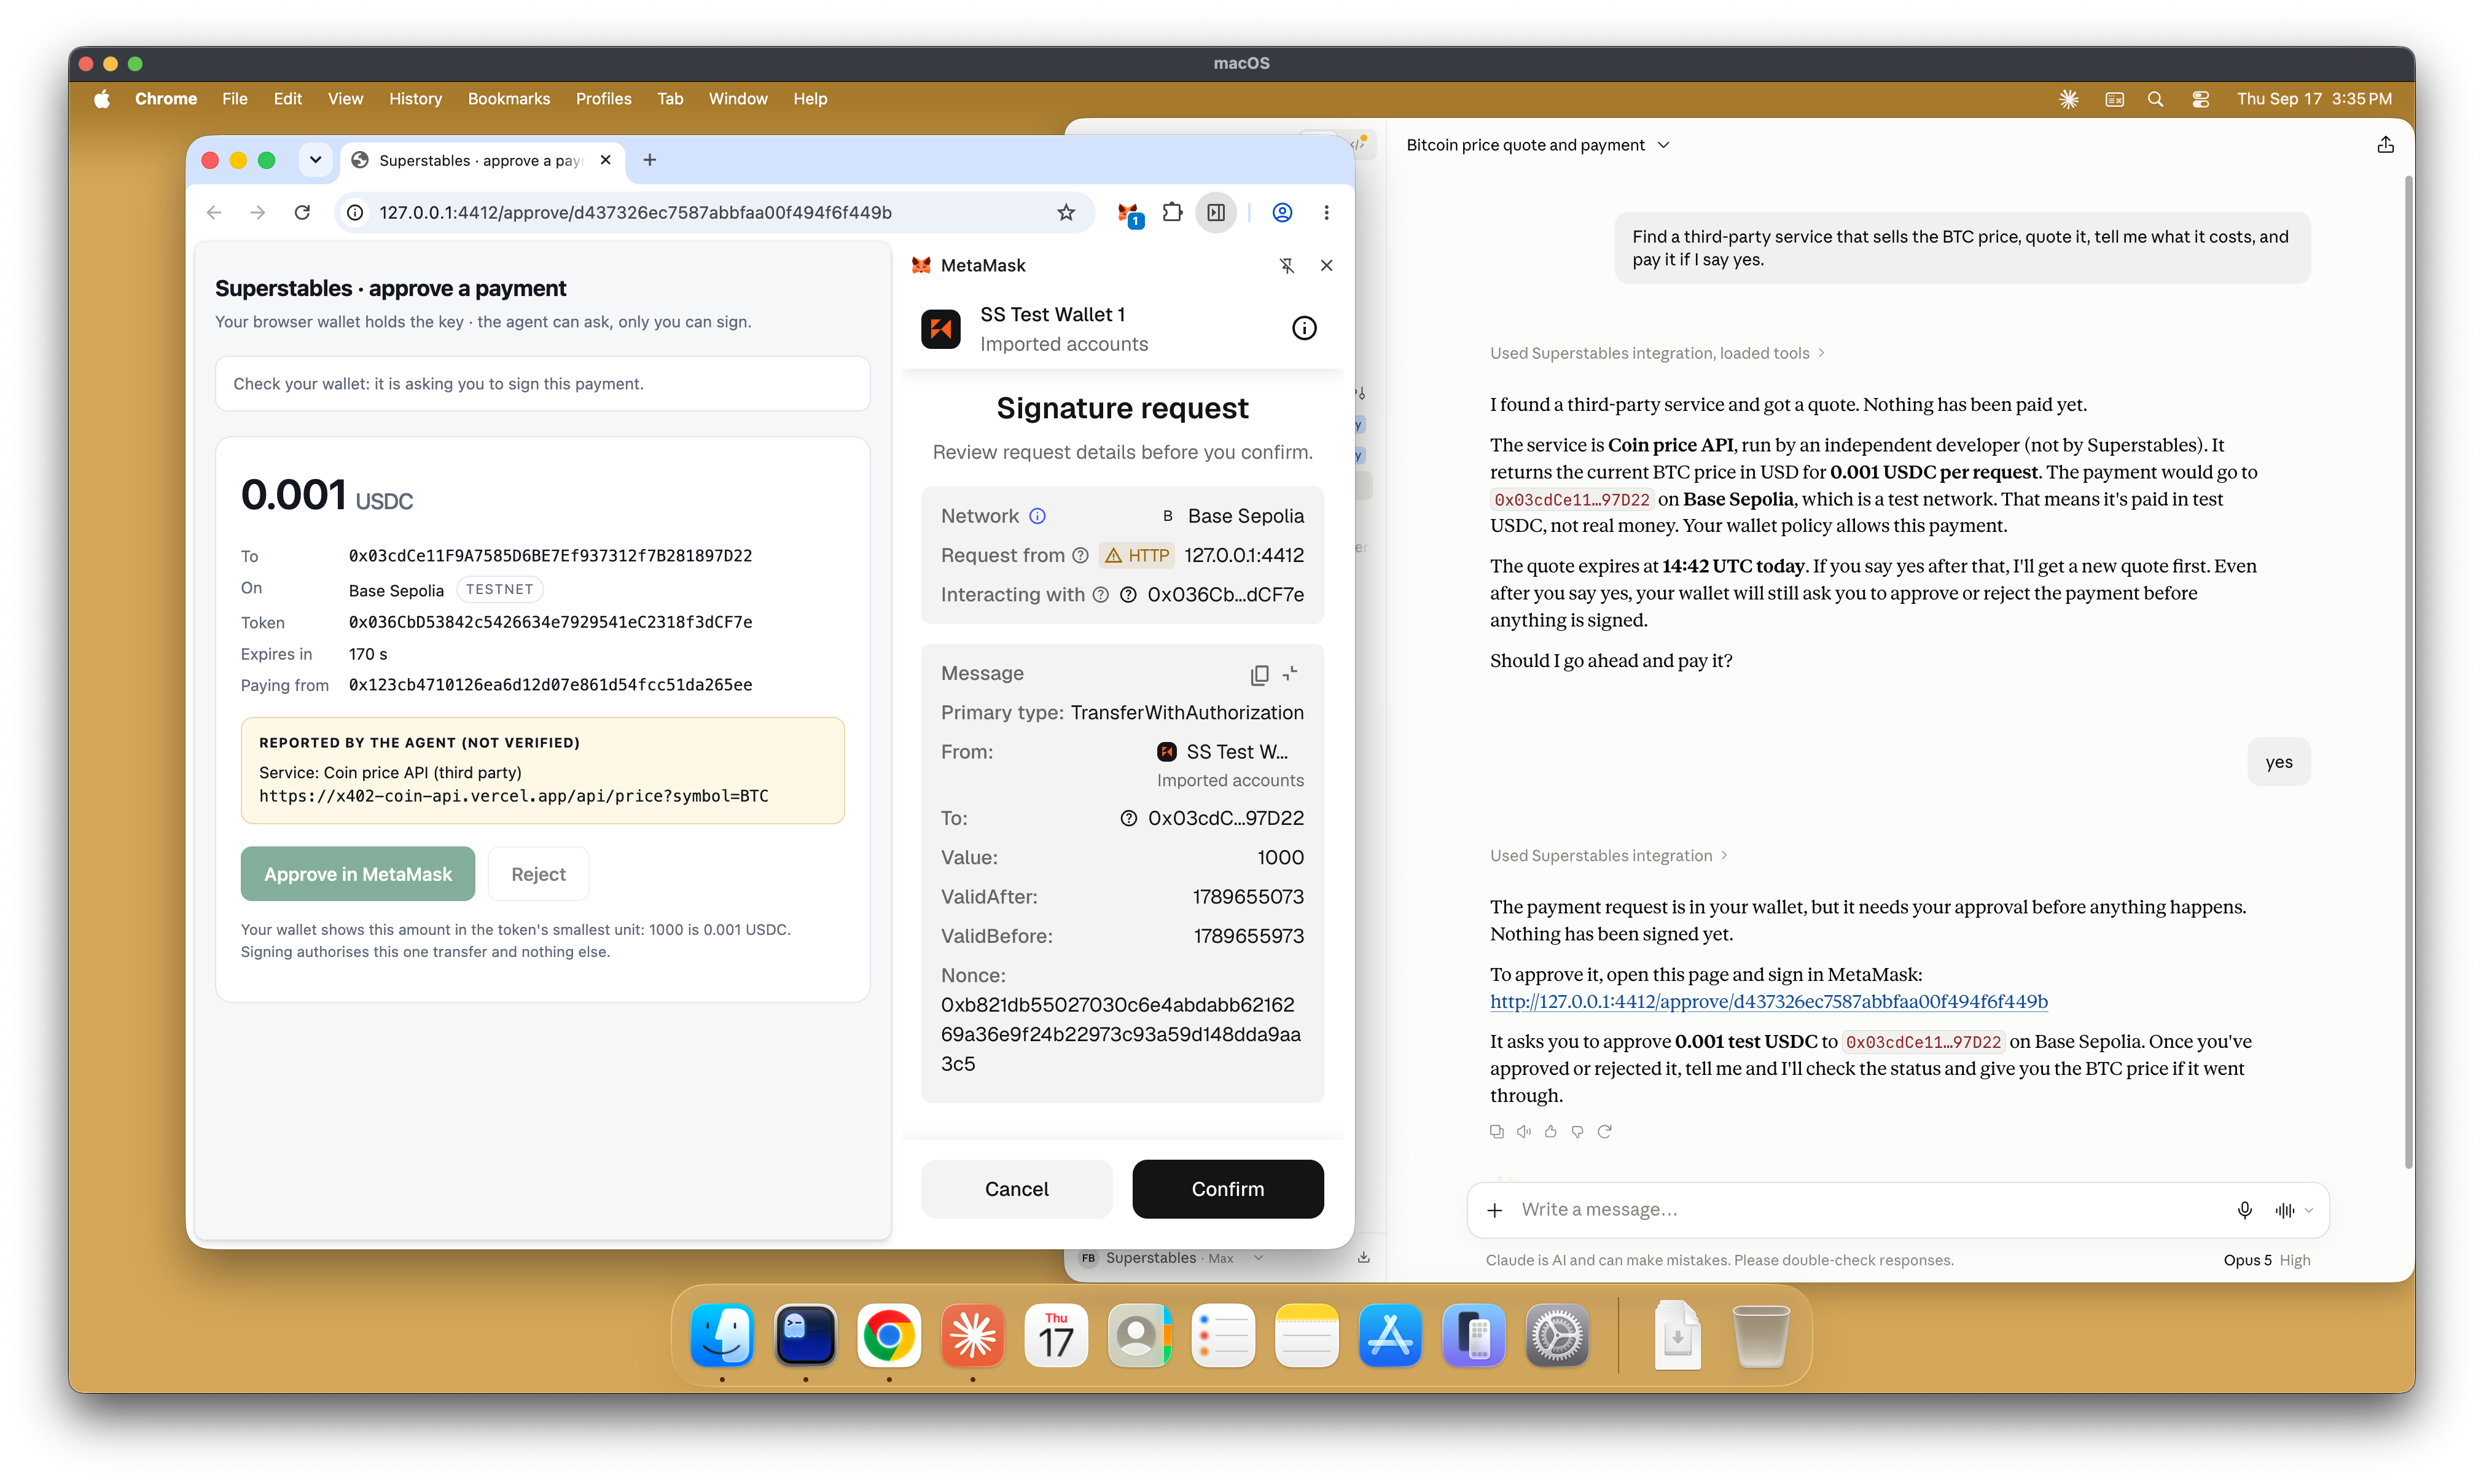2484x1484 pixels.
Task: Read Claude's response aloud with the speaker icon
Action: [1523, 1131]
